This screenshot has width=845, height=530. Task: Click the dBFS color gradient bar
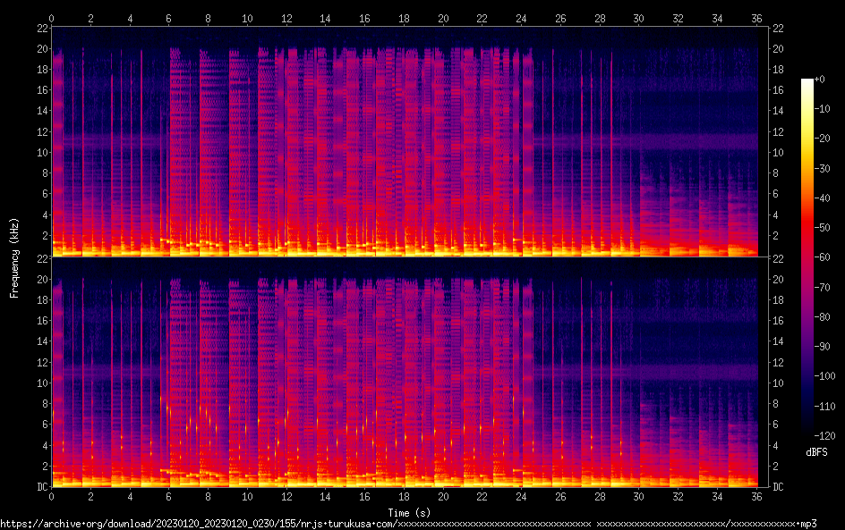pos(807,259)
